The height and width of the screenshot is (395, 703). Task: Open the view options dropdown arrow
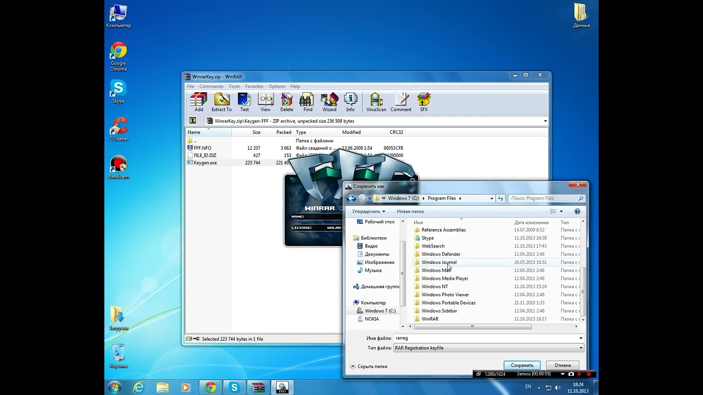pos(561,211)
